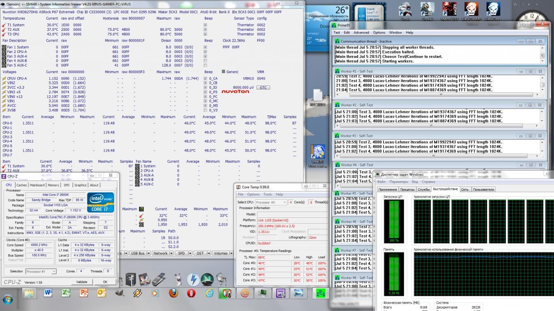Click the Validate button in CPU-Z
This screenshot has height=311, width=554.
coord(82,282)
